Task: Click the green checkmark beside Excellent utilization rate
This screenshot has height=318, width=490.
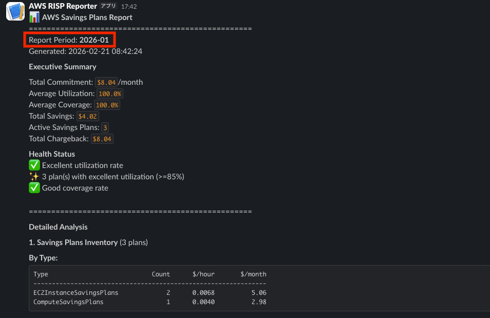Action: coord(34,165)
